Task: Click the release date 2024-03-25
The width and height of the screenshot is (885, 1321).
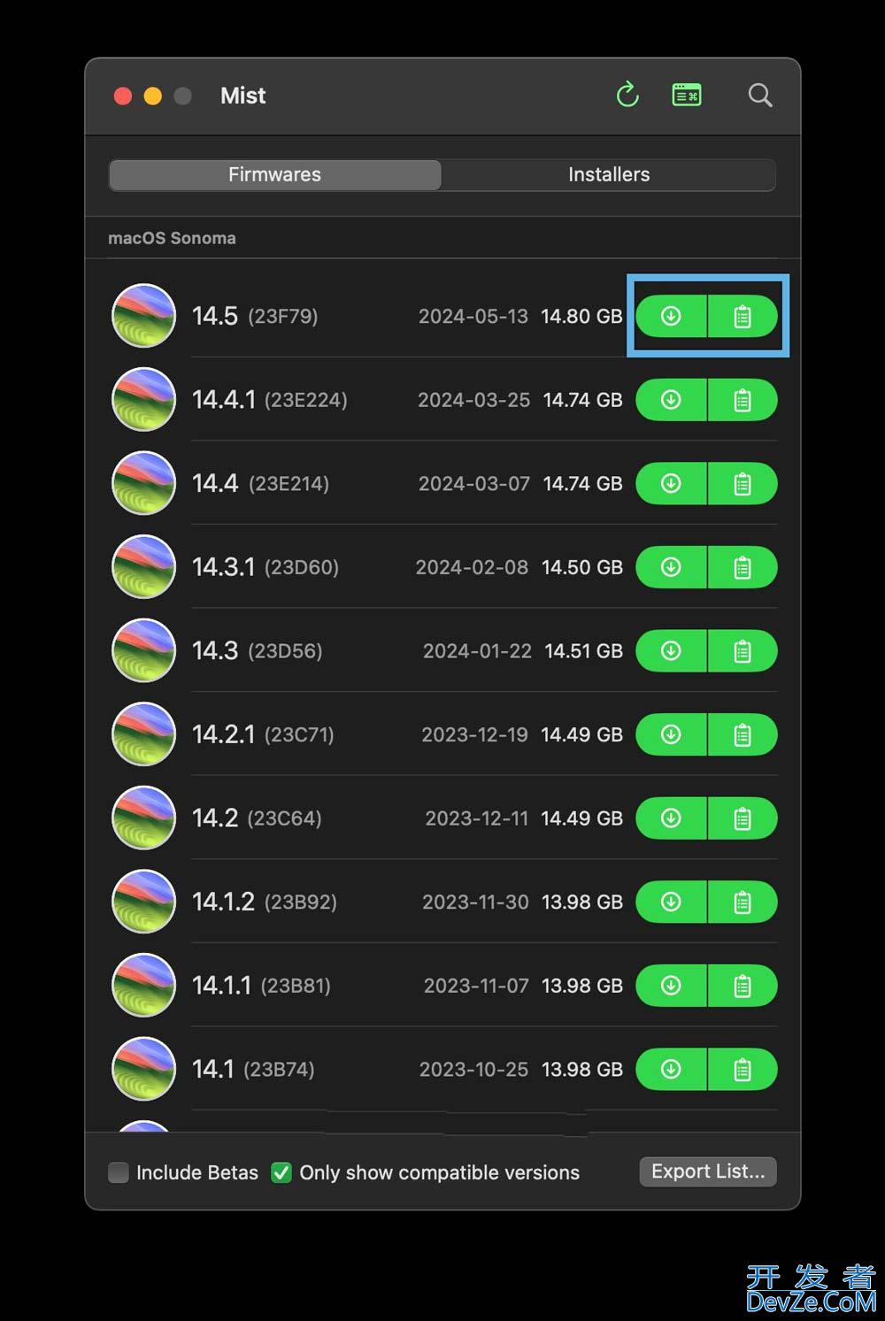Action: tap(473, 400)
